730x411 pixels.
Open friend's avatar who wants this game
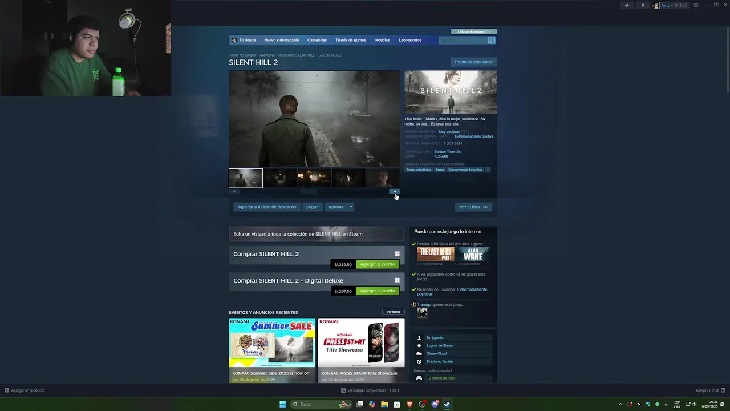(x=422, y=313)
